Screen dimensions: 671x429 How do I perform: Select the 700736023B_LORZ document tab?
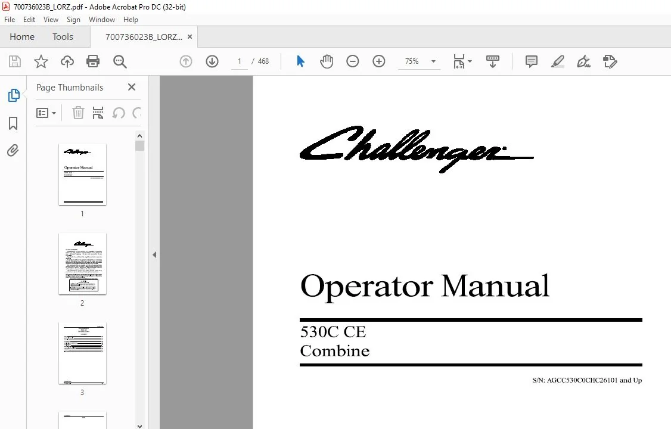144,37
